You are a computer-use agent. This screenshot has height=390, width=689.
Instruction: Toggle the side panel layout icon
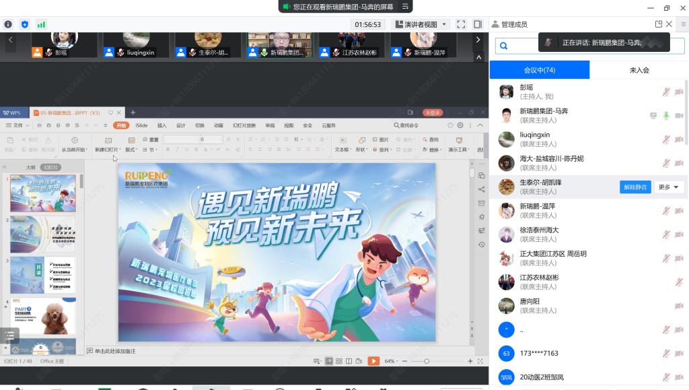(x=478, y=24)
